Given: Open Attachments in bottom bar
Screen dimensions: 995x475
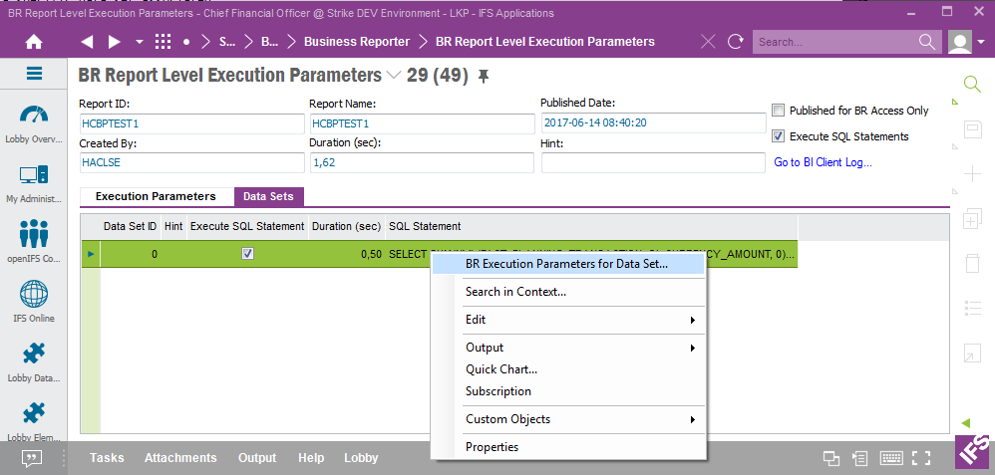Looking at the screenshot, I should [x=180, y=458].
